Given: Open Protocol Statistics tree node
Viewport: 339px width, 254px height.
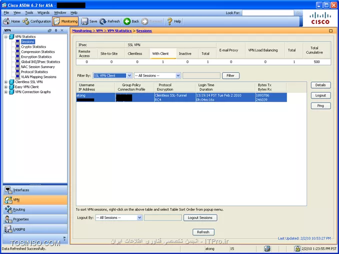Looking at the screenshot, I should pos(34,72).
